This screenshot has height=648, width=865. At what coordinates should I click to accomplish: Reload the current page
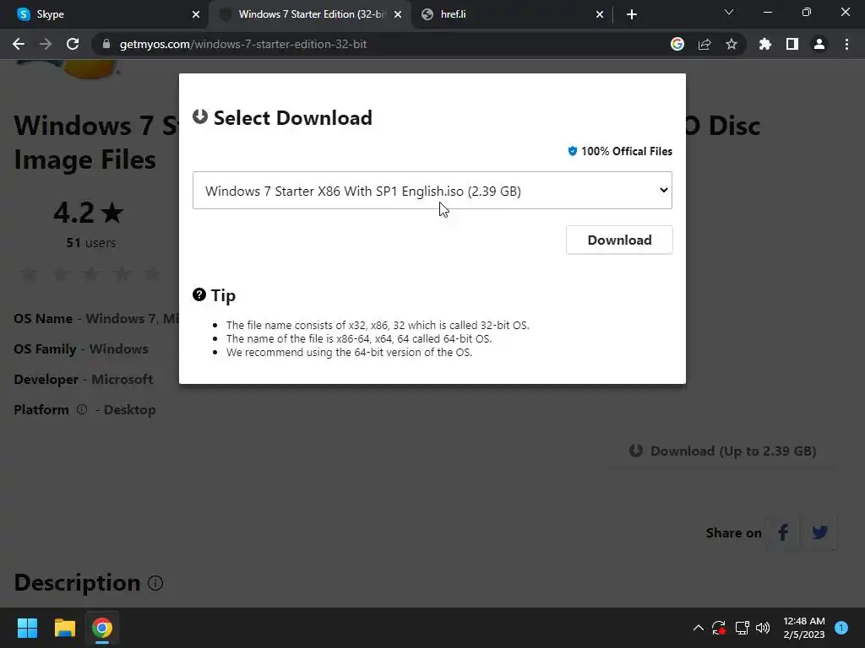point(73,44)
